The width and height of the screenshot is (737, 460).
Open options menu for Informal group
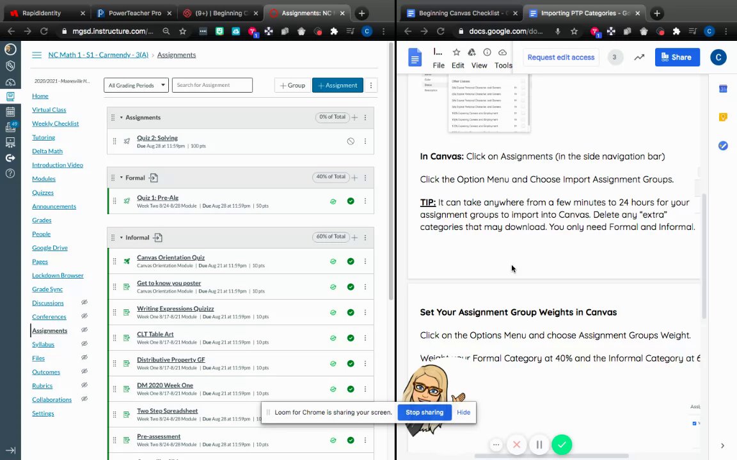coord(365,238)
